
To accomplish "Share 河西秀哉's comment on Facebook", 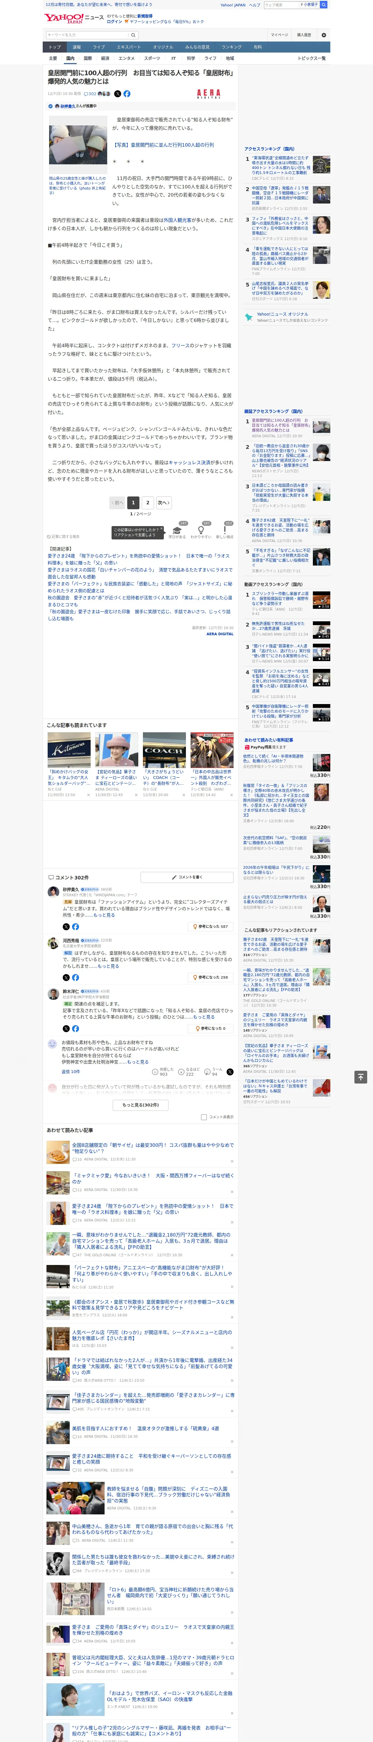I will coord(75,977).
